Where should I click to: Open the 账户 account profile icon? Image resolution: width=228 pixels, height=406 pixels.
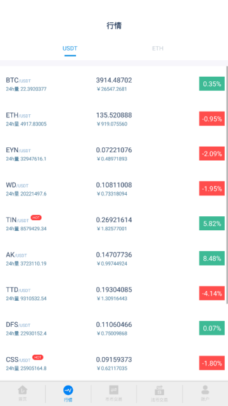(205, 390)
